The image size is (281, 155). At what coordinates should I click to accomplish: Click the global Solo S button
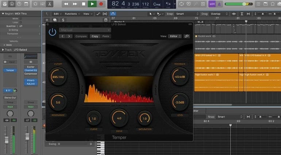pos(63,20)
